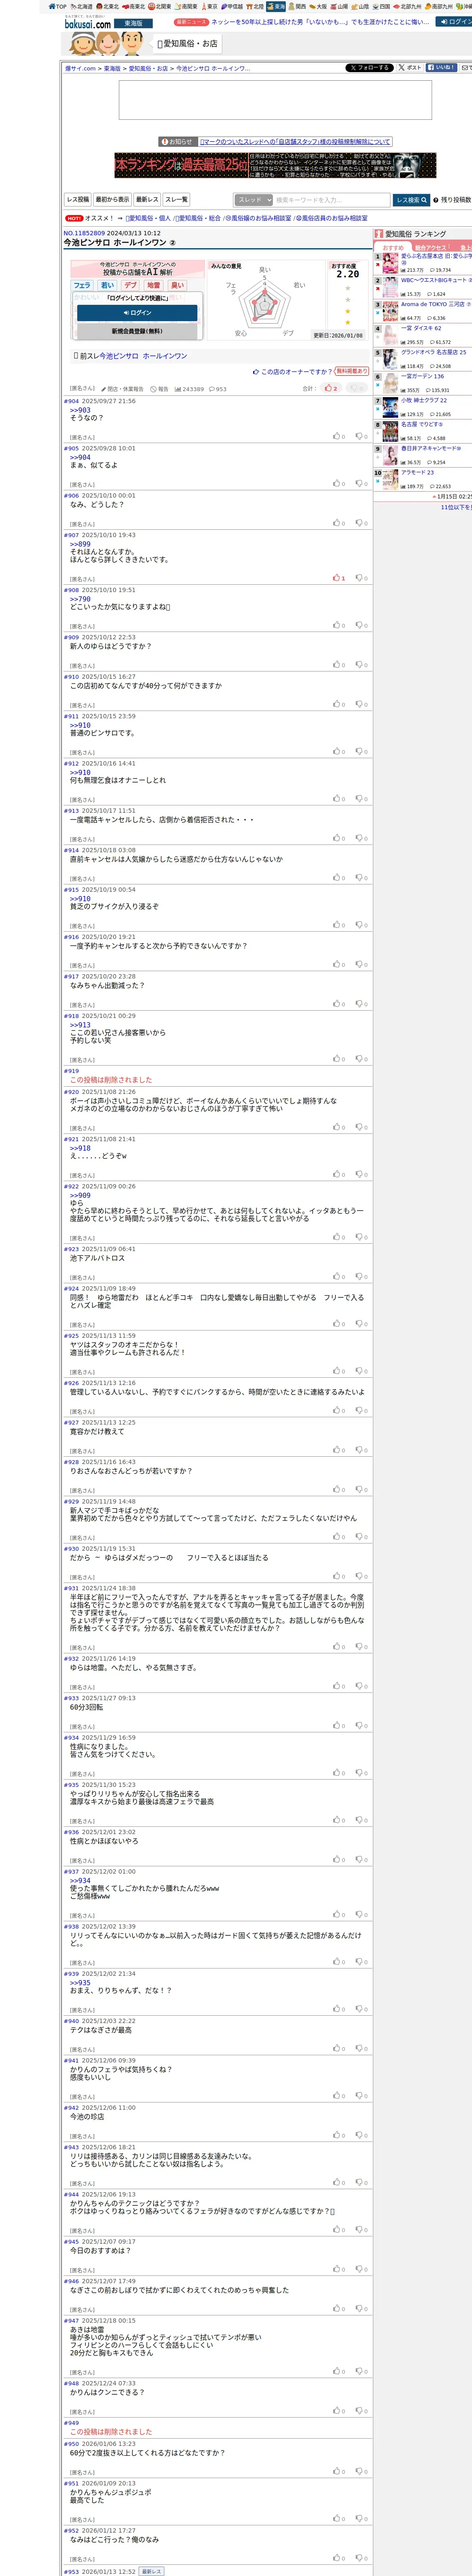
Task: Open 愛知風俗・個人 HOT link
Action: 149,218
